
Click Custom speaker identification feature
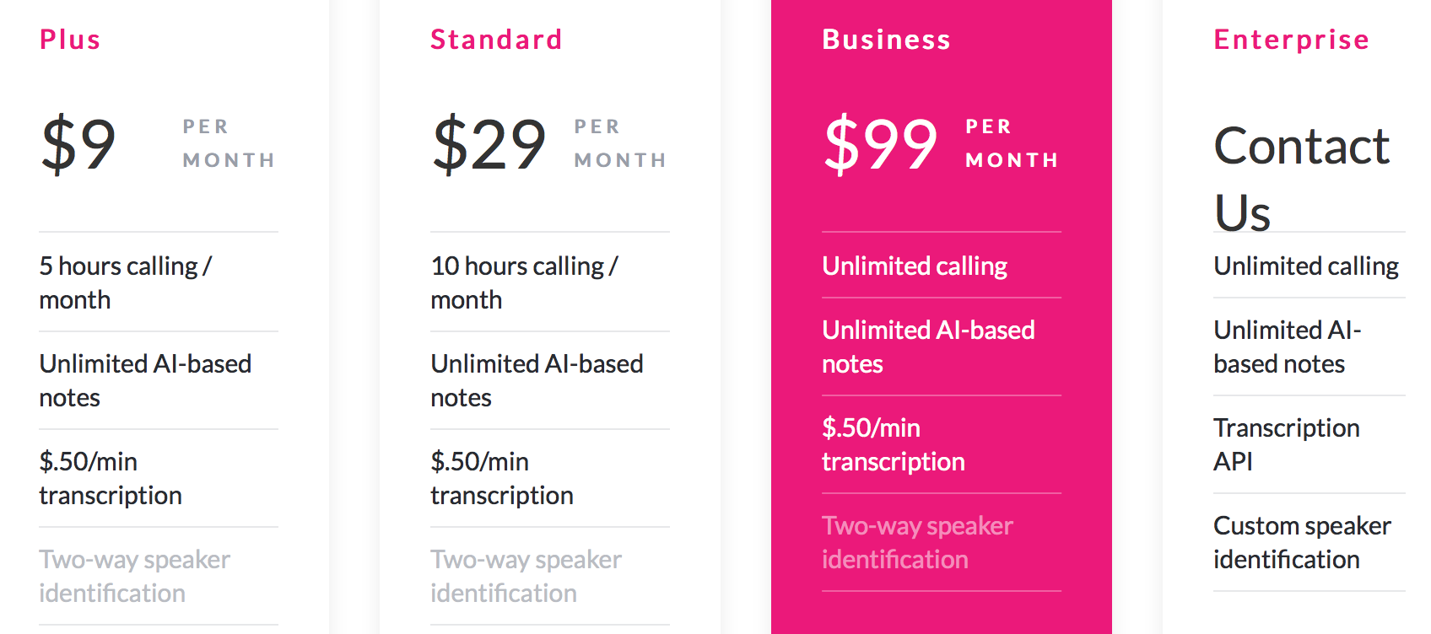tap(1301, 542)
